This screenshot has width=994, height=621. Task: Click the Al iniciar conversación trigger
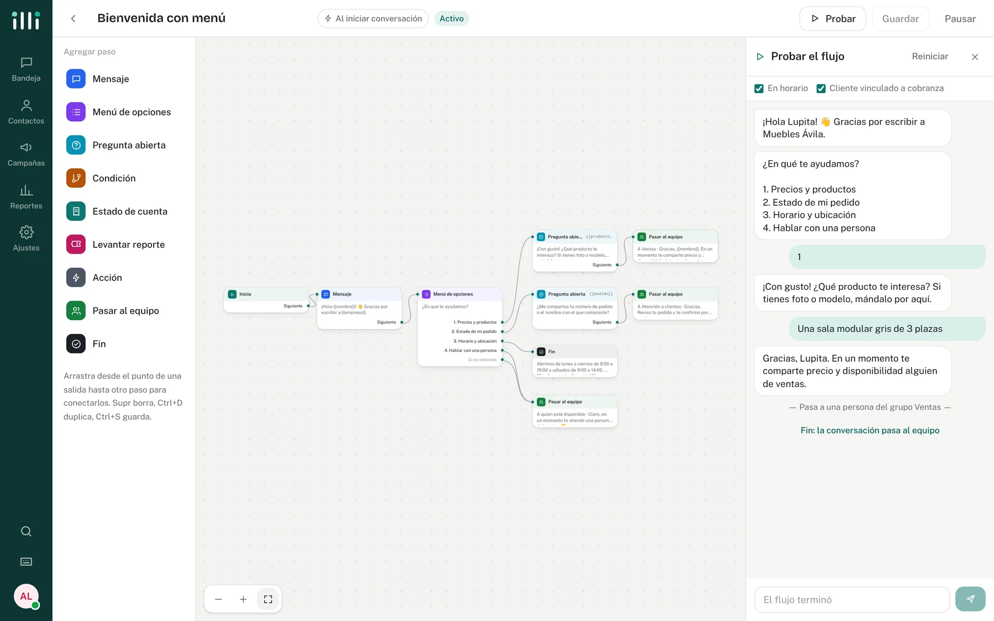tap(373, 19)
